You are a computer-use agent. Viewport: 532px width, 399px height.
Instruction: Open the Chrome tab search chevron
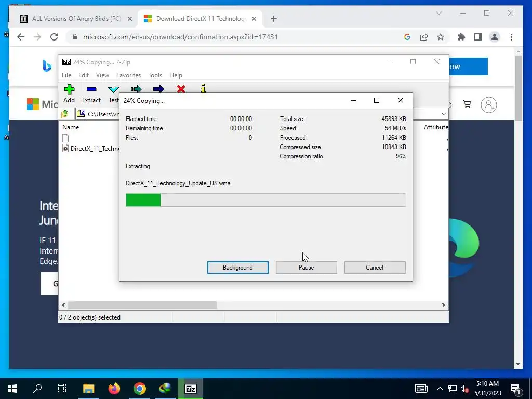[439, 13]
